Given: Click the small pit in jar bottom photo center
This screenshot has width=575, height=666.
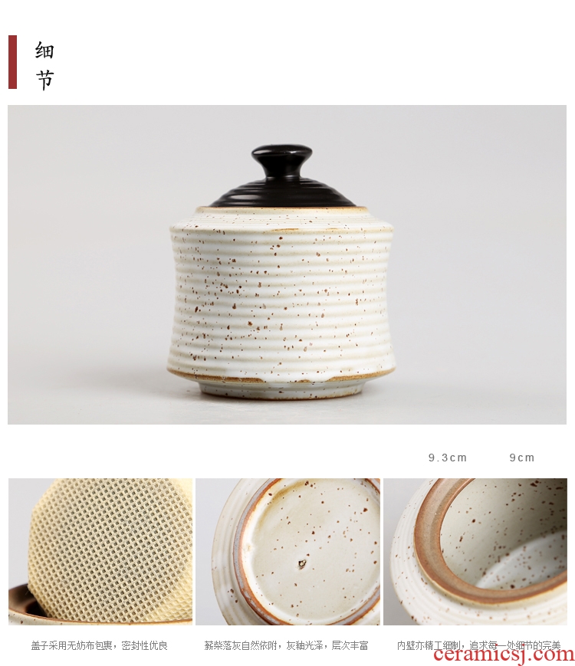Looking at the screenshot, I should point(302,563).
